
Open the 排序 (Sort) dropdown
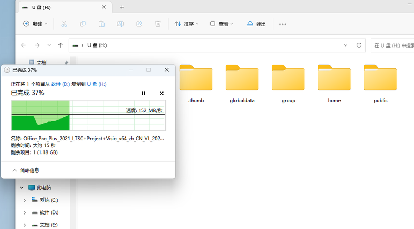(186, 24)
